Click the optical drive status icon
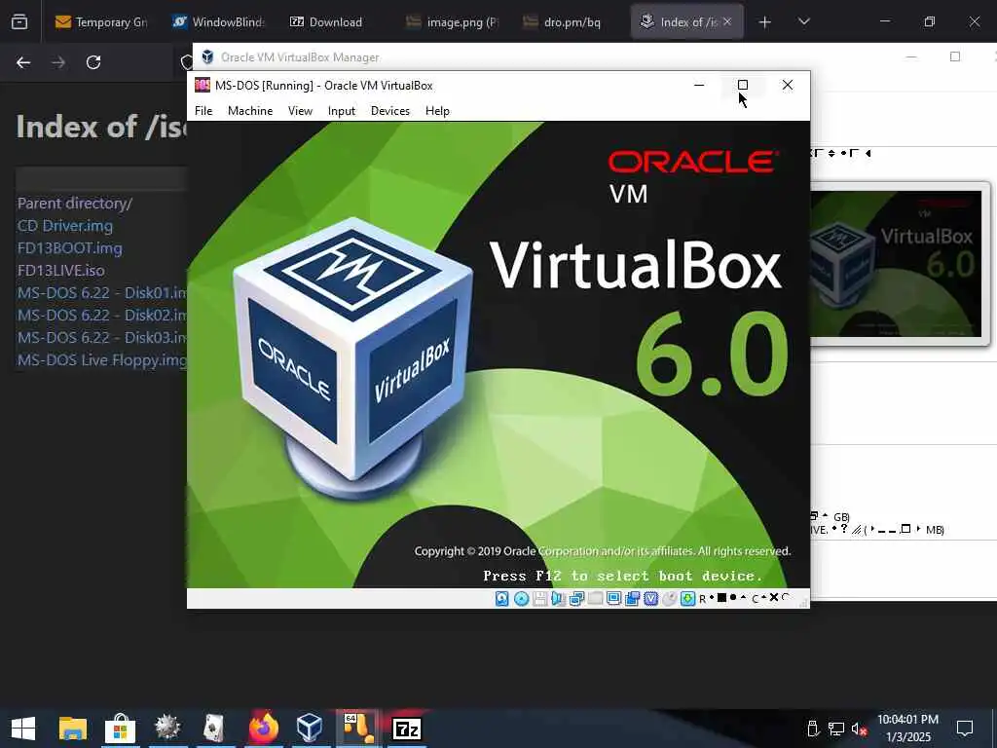 click(522, 599)
